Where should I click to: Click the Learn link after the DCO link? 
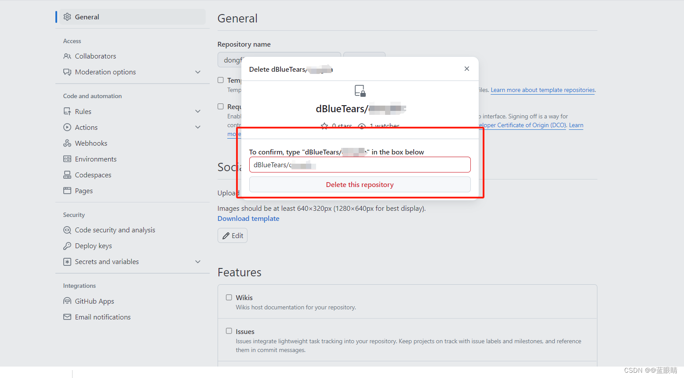tap(576, 125)
